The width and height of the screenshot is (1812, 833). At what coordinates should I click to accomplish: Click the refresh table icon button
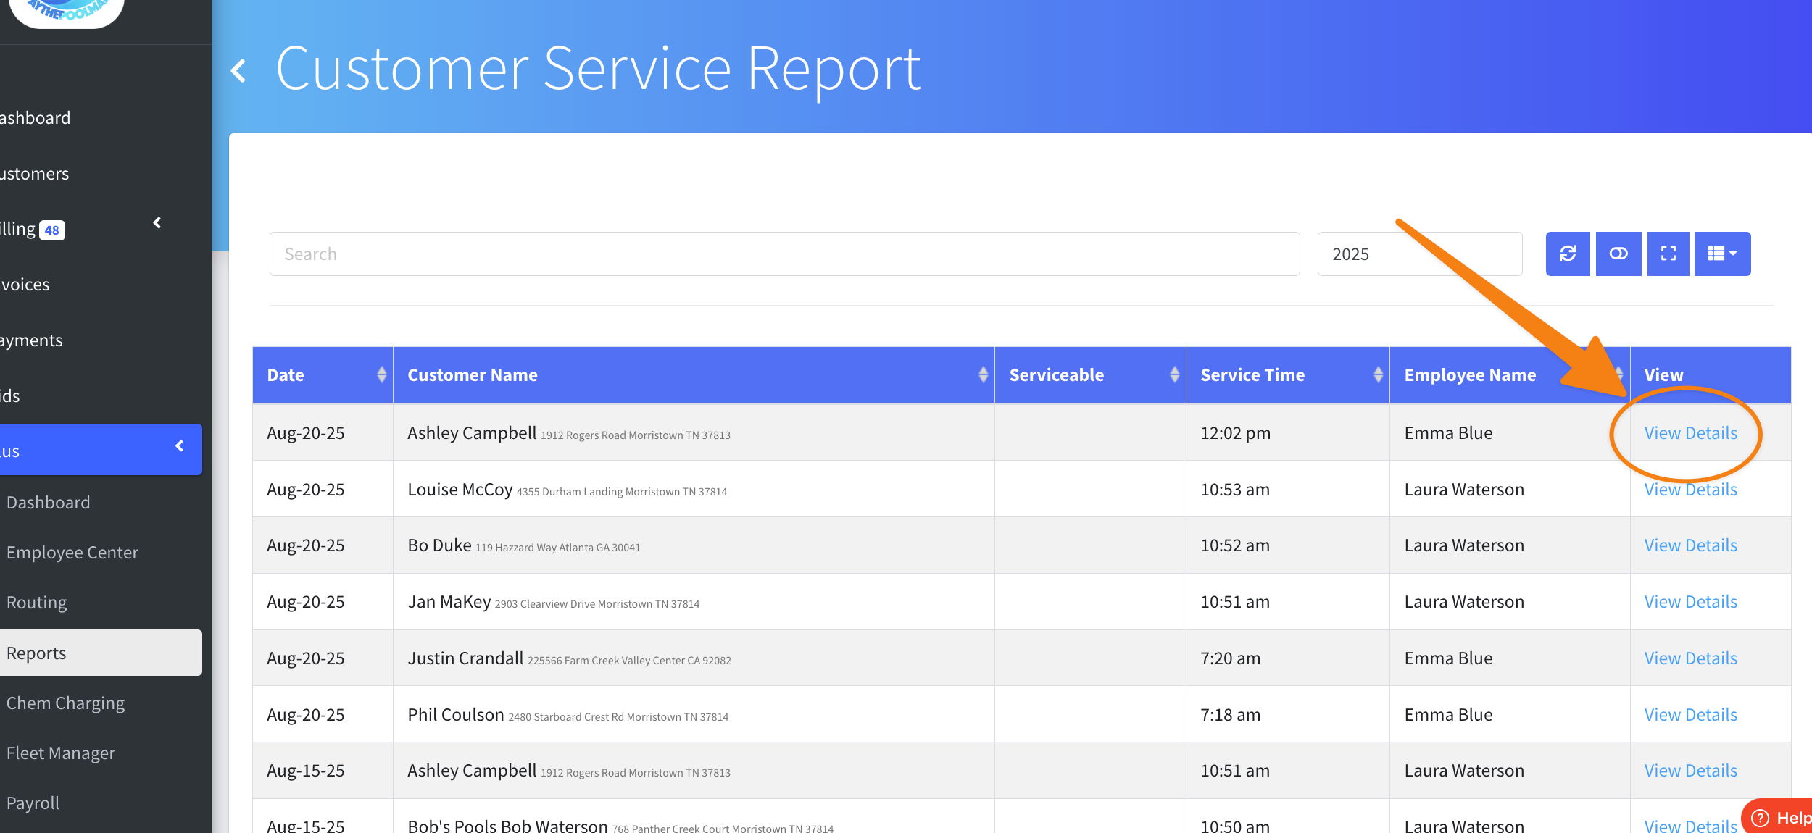pos(1567,254)
